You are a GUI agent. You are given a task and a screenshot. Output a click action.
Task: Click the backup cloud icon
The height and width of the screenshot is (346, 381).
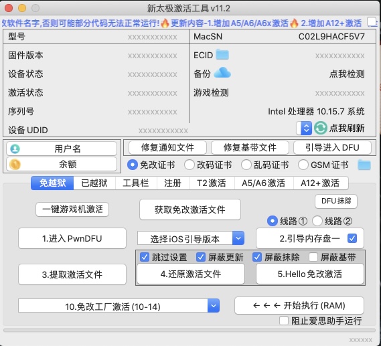point(222,73)
